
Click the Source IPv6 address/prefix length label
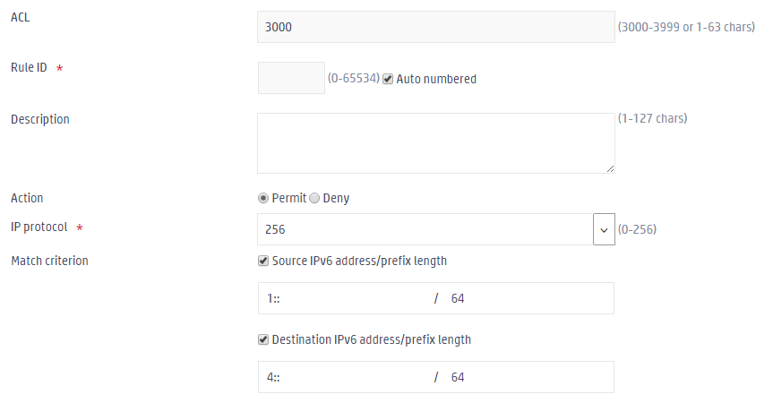click(x=359, y=262)
